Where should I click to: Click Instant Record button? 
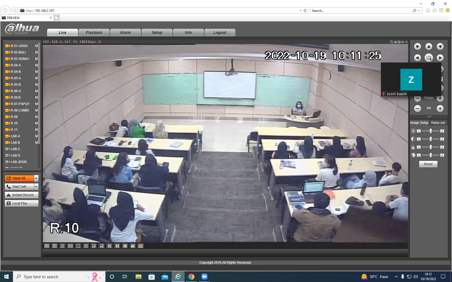point(22,195)
